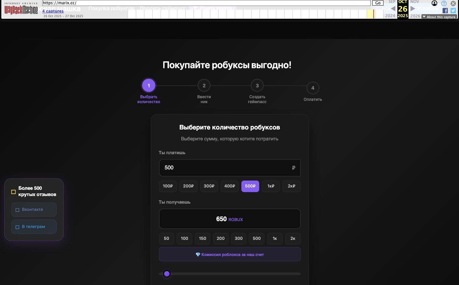Click the Комиссия роблокса за наш счет banner

(x=230, y=254)
